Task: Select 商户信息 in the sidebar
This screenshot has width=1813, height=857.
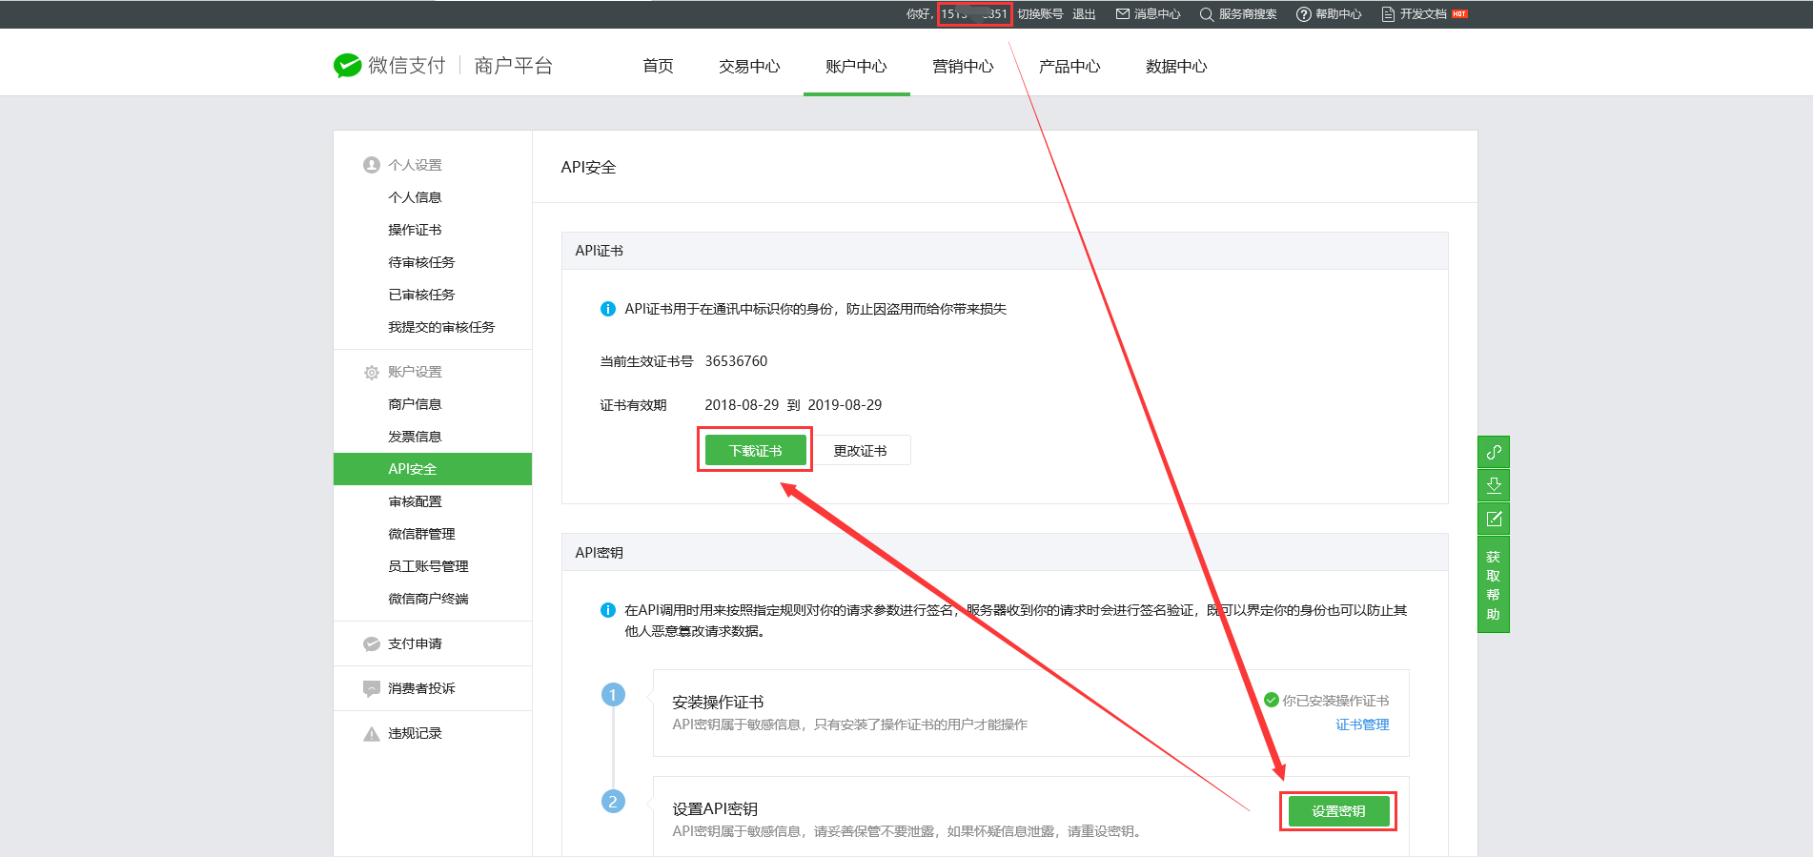Action: point(415,404)
